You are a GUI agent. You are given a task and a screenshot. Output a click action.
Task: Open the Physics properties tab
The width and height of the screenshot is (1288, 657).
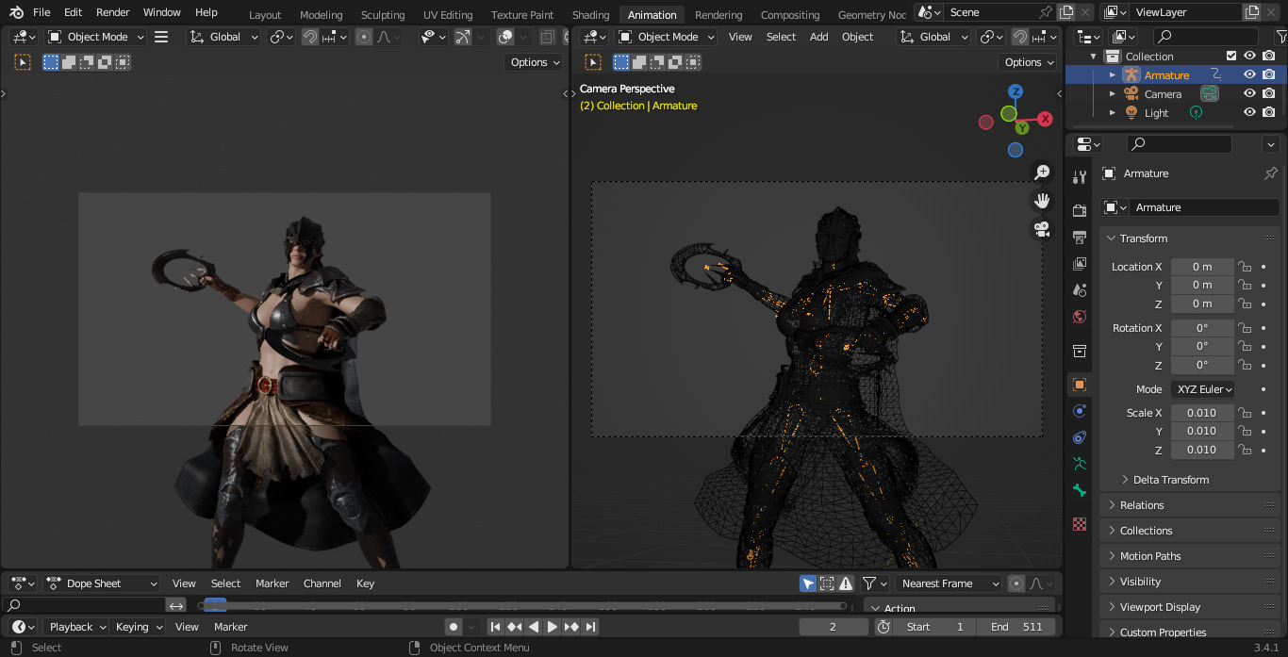[x=1080, y=411]
